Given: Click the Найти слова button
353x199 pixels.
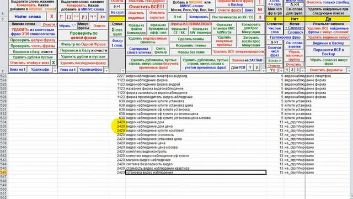Looking at the screenshot, I should (x=28, y=17).
